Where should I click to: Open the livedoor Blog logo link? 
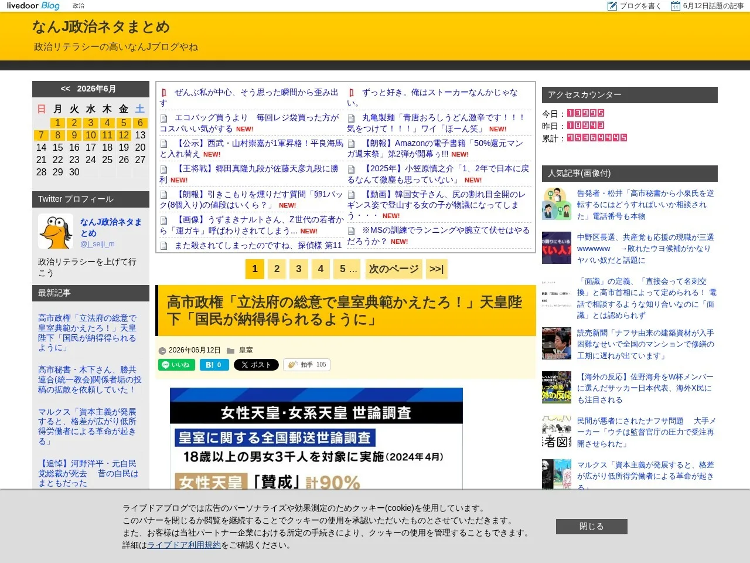click(33, 6)
